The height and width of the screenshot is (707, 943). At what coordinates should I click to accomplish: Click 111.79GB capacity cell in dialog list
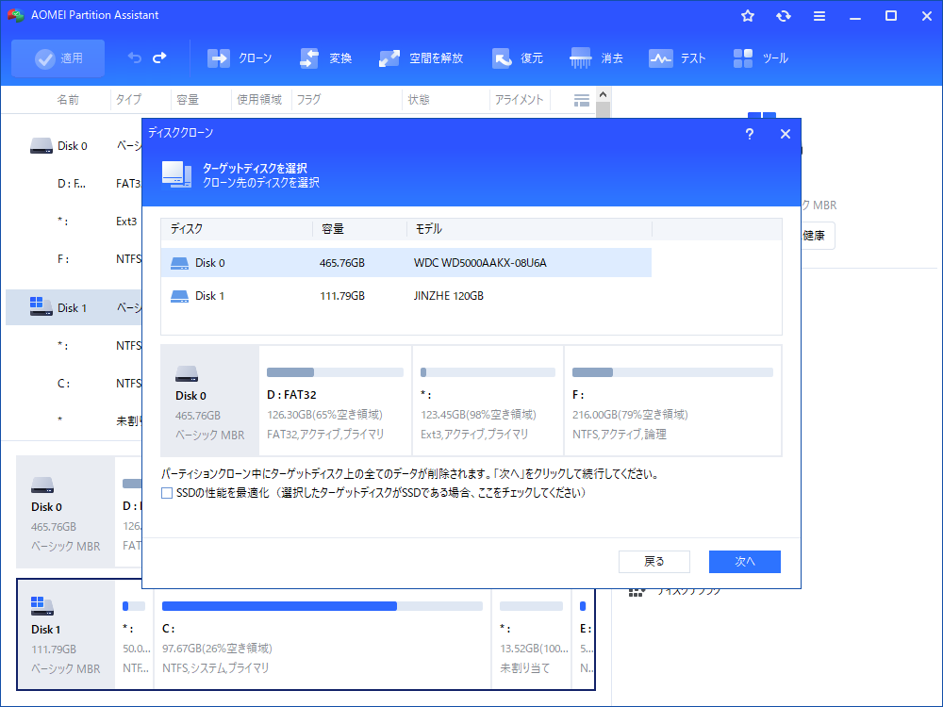(x=341, y=296)
